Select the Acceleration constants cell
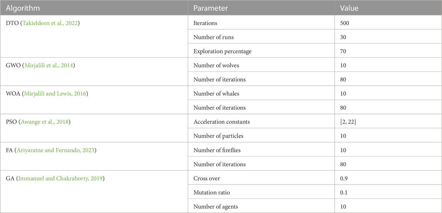This screenshot has height=213, width=442. pos(261,122)
